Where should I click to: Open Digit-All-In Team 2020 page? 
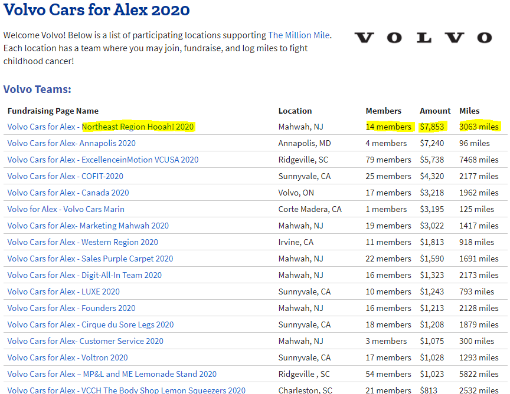[84, 275]
